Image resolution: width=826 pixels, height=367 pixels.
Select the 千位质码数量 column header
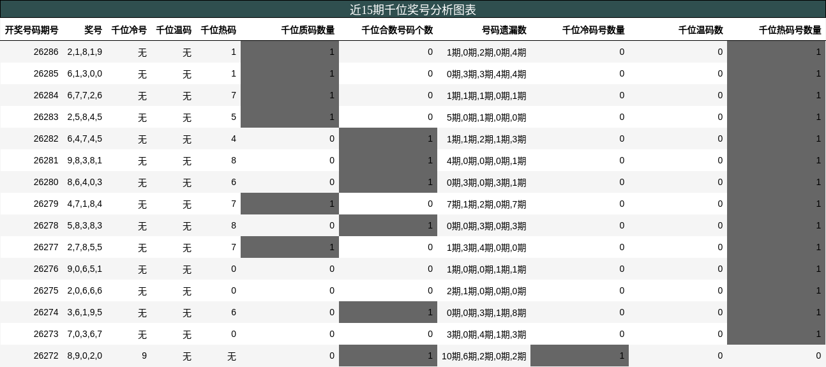pyautogui.click(x=308, y=30)
